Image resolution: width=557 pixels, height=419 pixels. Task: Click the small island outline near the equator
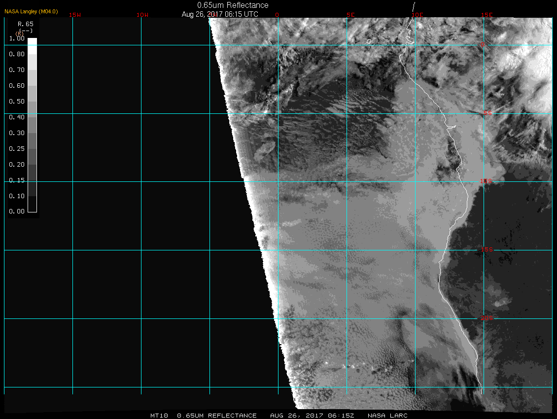369,41
